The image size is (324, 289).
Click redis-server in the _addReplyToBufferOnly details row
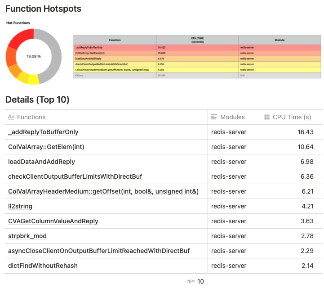229,132
